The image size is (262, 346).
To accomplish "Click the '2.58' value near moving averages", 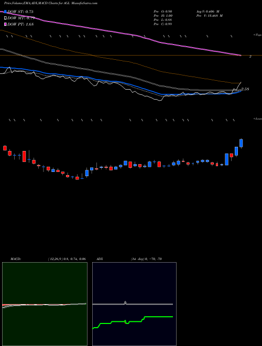I will point(245,89).
